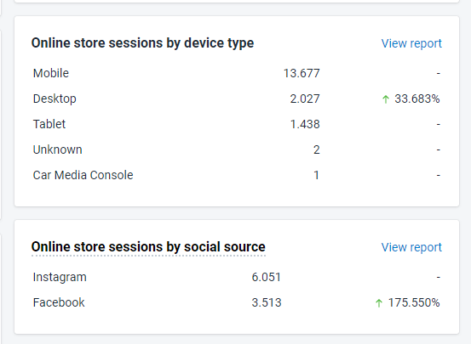
Task: Open View report for device type sessions
Action: click(x=411, y=43)
